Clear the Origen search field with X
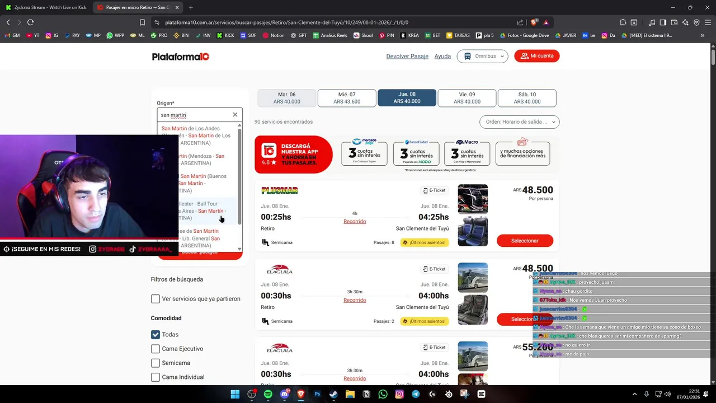This screenshot has height=403, width=716. pos(235,115)
